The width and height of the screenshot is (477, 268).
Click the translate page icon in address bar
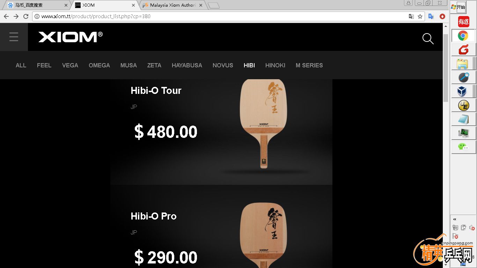click(411, 16)
